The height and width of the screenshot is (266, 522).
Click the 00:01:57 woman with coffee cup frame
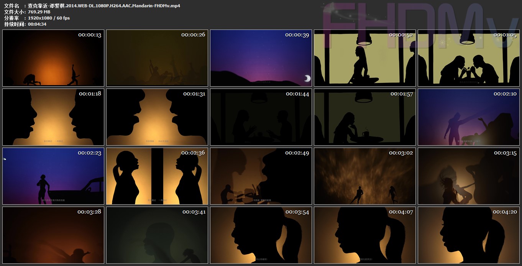click(x=365, y=117)
